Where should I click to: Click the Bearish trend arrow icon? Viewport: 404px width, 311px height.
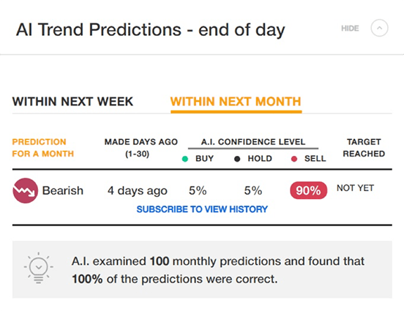[x=25, y=191]
